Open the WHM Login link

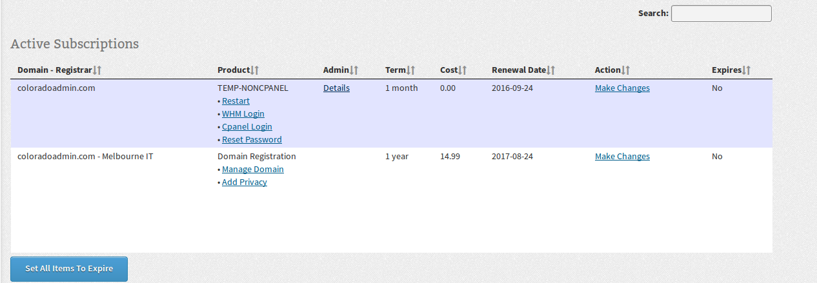click(243, 114)
